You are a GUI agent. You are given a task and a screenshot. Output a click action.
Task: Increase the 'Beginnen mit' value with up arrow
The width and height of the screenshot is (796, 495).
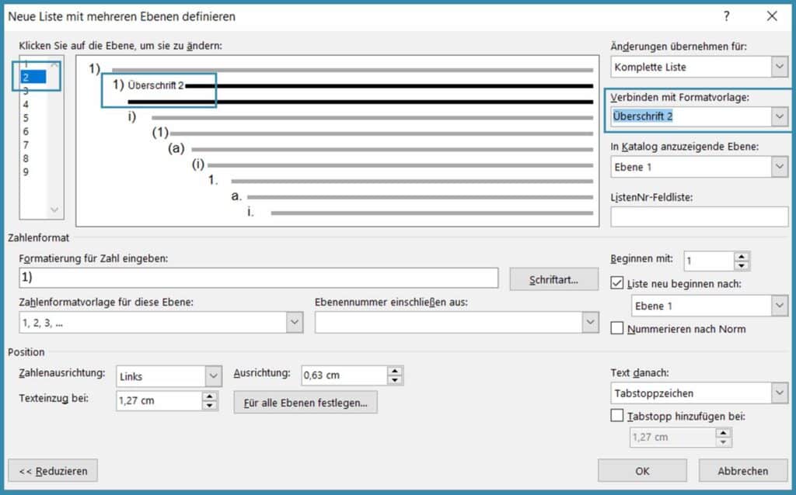click(742, 257)
